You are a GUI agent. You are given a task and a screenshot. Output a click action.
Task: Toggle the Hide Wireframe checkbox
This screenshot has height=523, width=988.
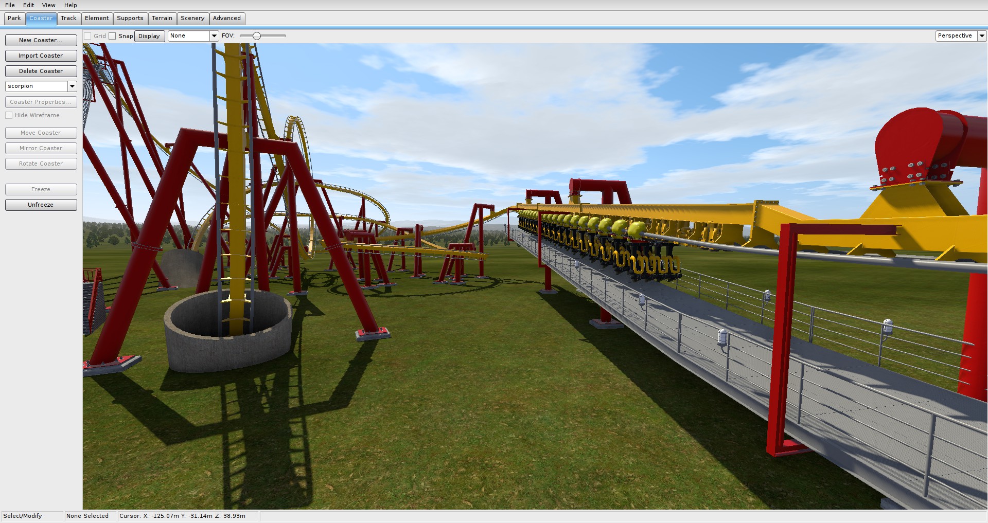9,115
